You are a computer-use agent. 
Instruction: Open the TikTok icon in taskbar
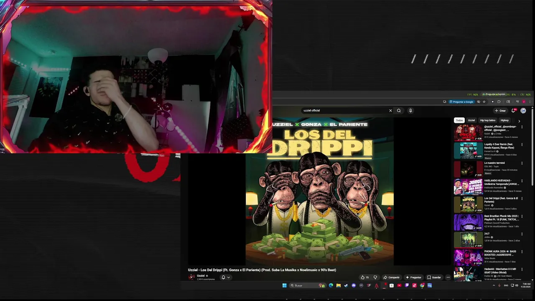click(x=414, y=286)
